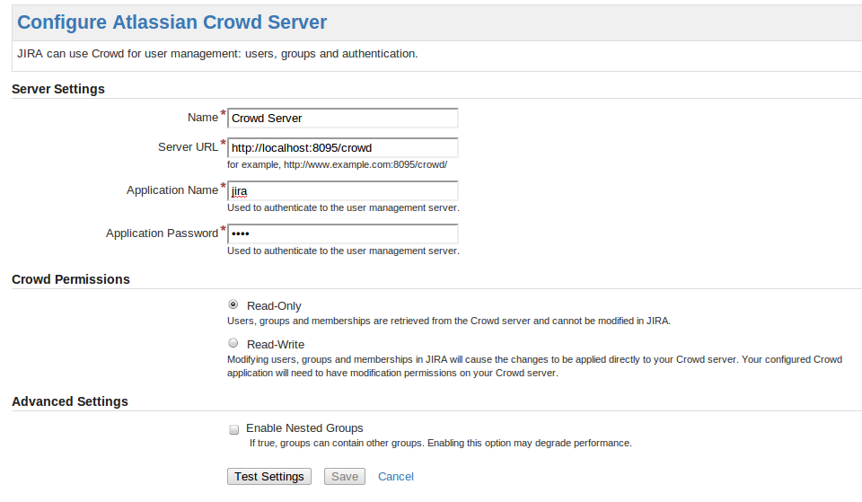Click the Enable Nested Groups label
Image resolution: width=862 pixels, height=502 pixels.
304,427
